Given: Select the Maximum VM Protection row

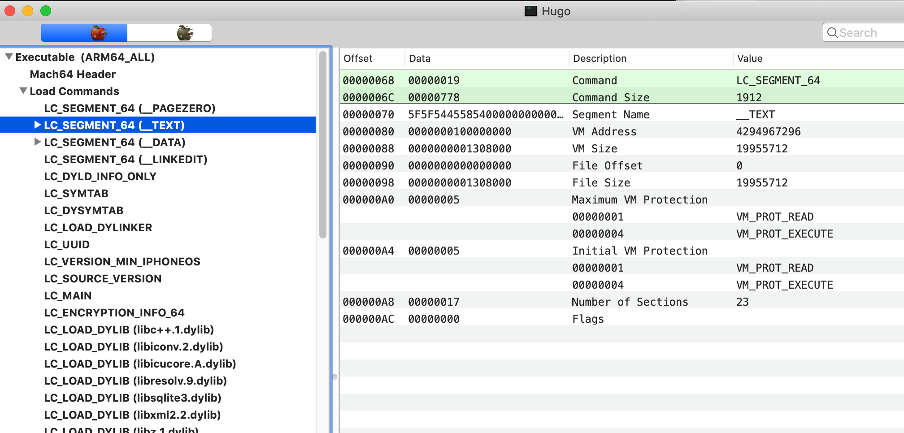Looking at the screenshot, I should pos(622,200).
